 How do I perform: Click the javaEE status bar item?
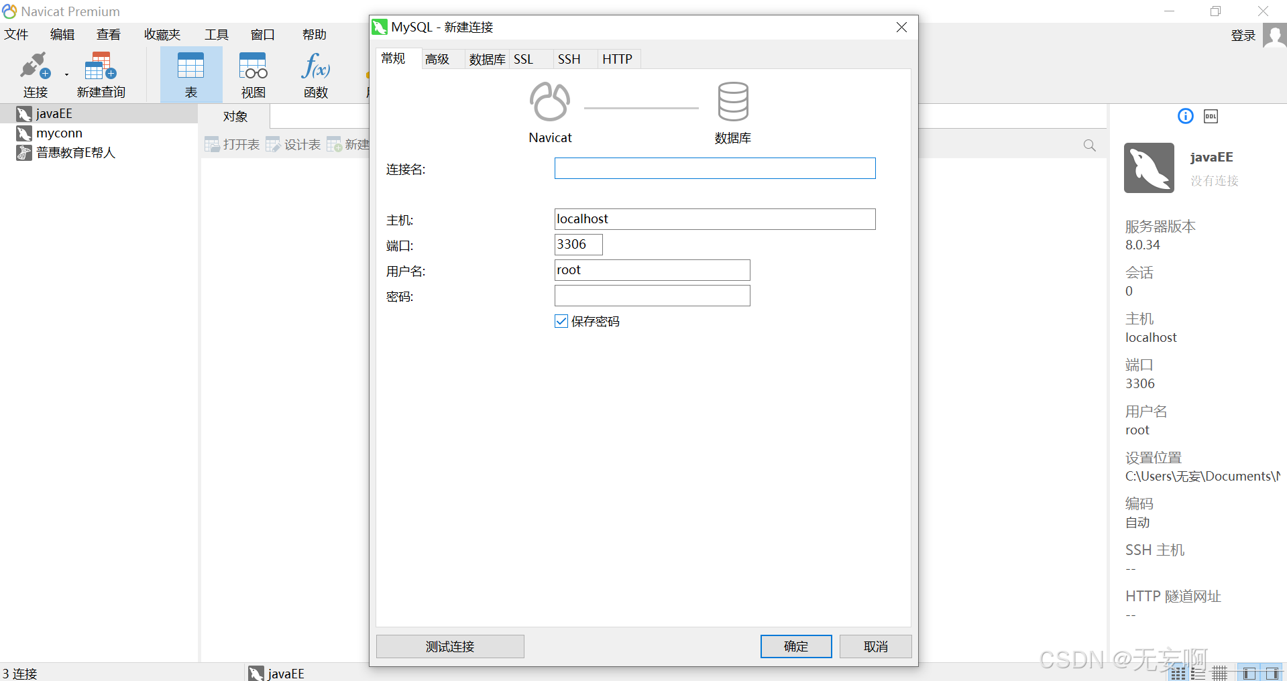click(x=276, y=673)
